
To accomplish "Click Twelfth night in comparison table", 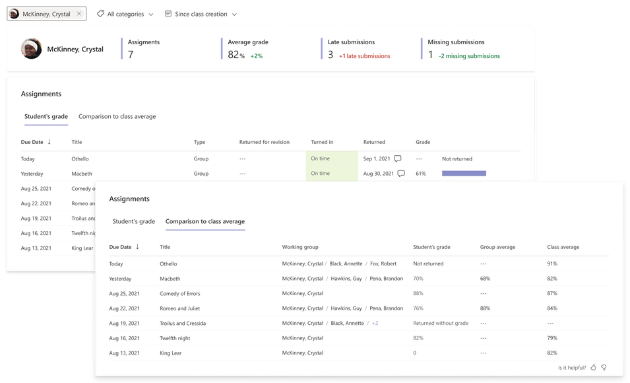I will point(175,338).
